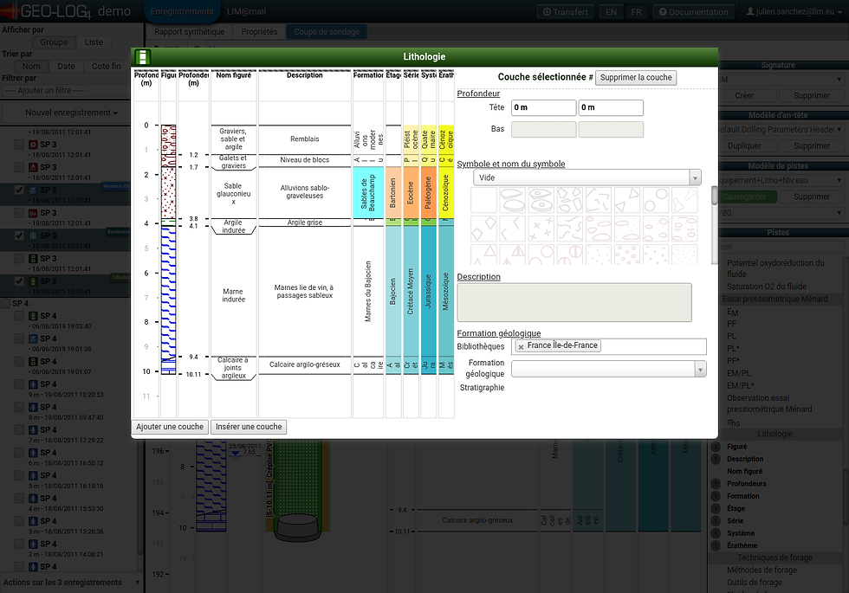This screenshot has height=593, width=849.
Task: Open the Nouvel enregistrement dropdown
Action: 71,113
